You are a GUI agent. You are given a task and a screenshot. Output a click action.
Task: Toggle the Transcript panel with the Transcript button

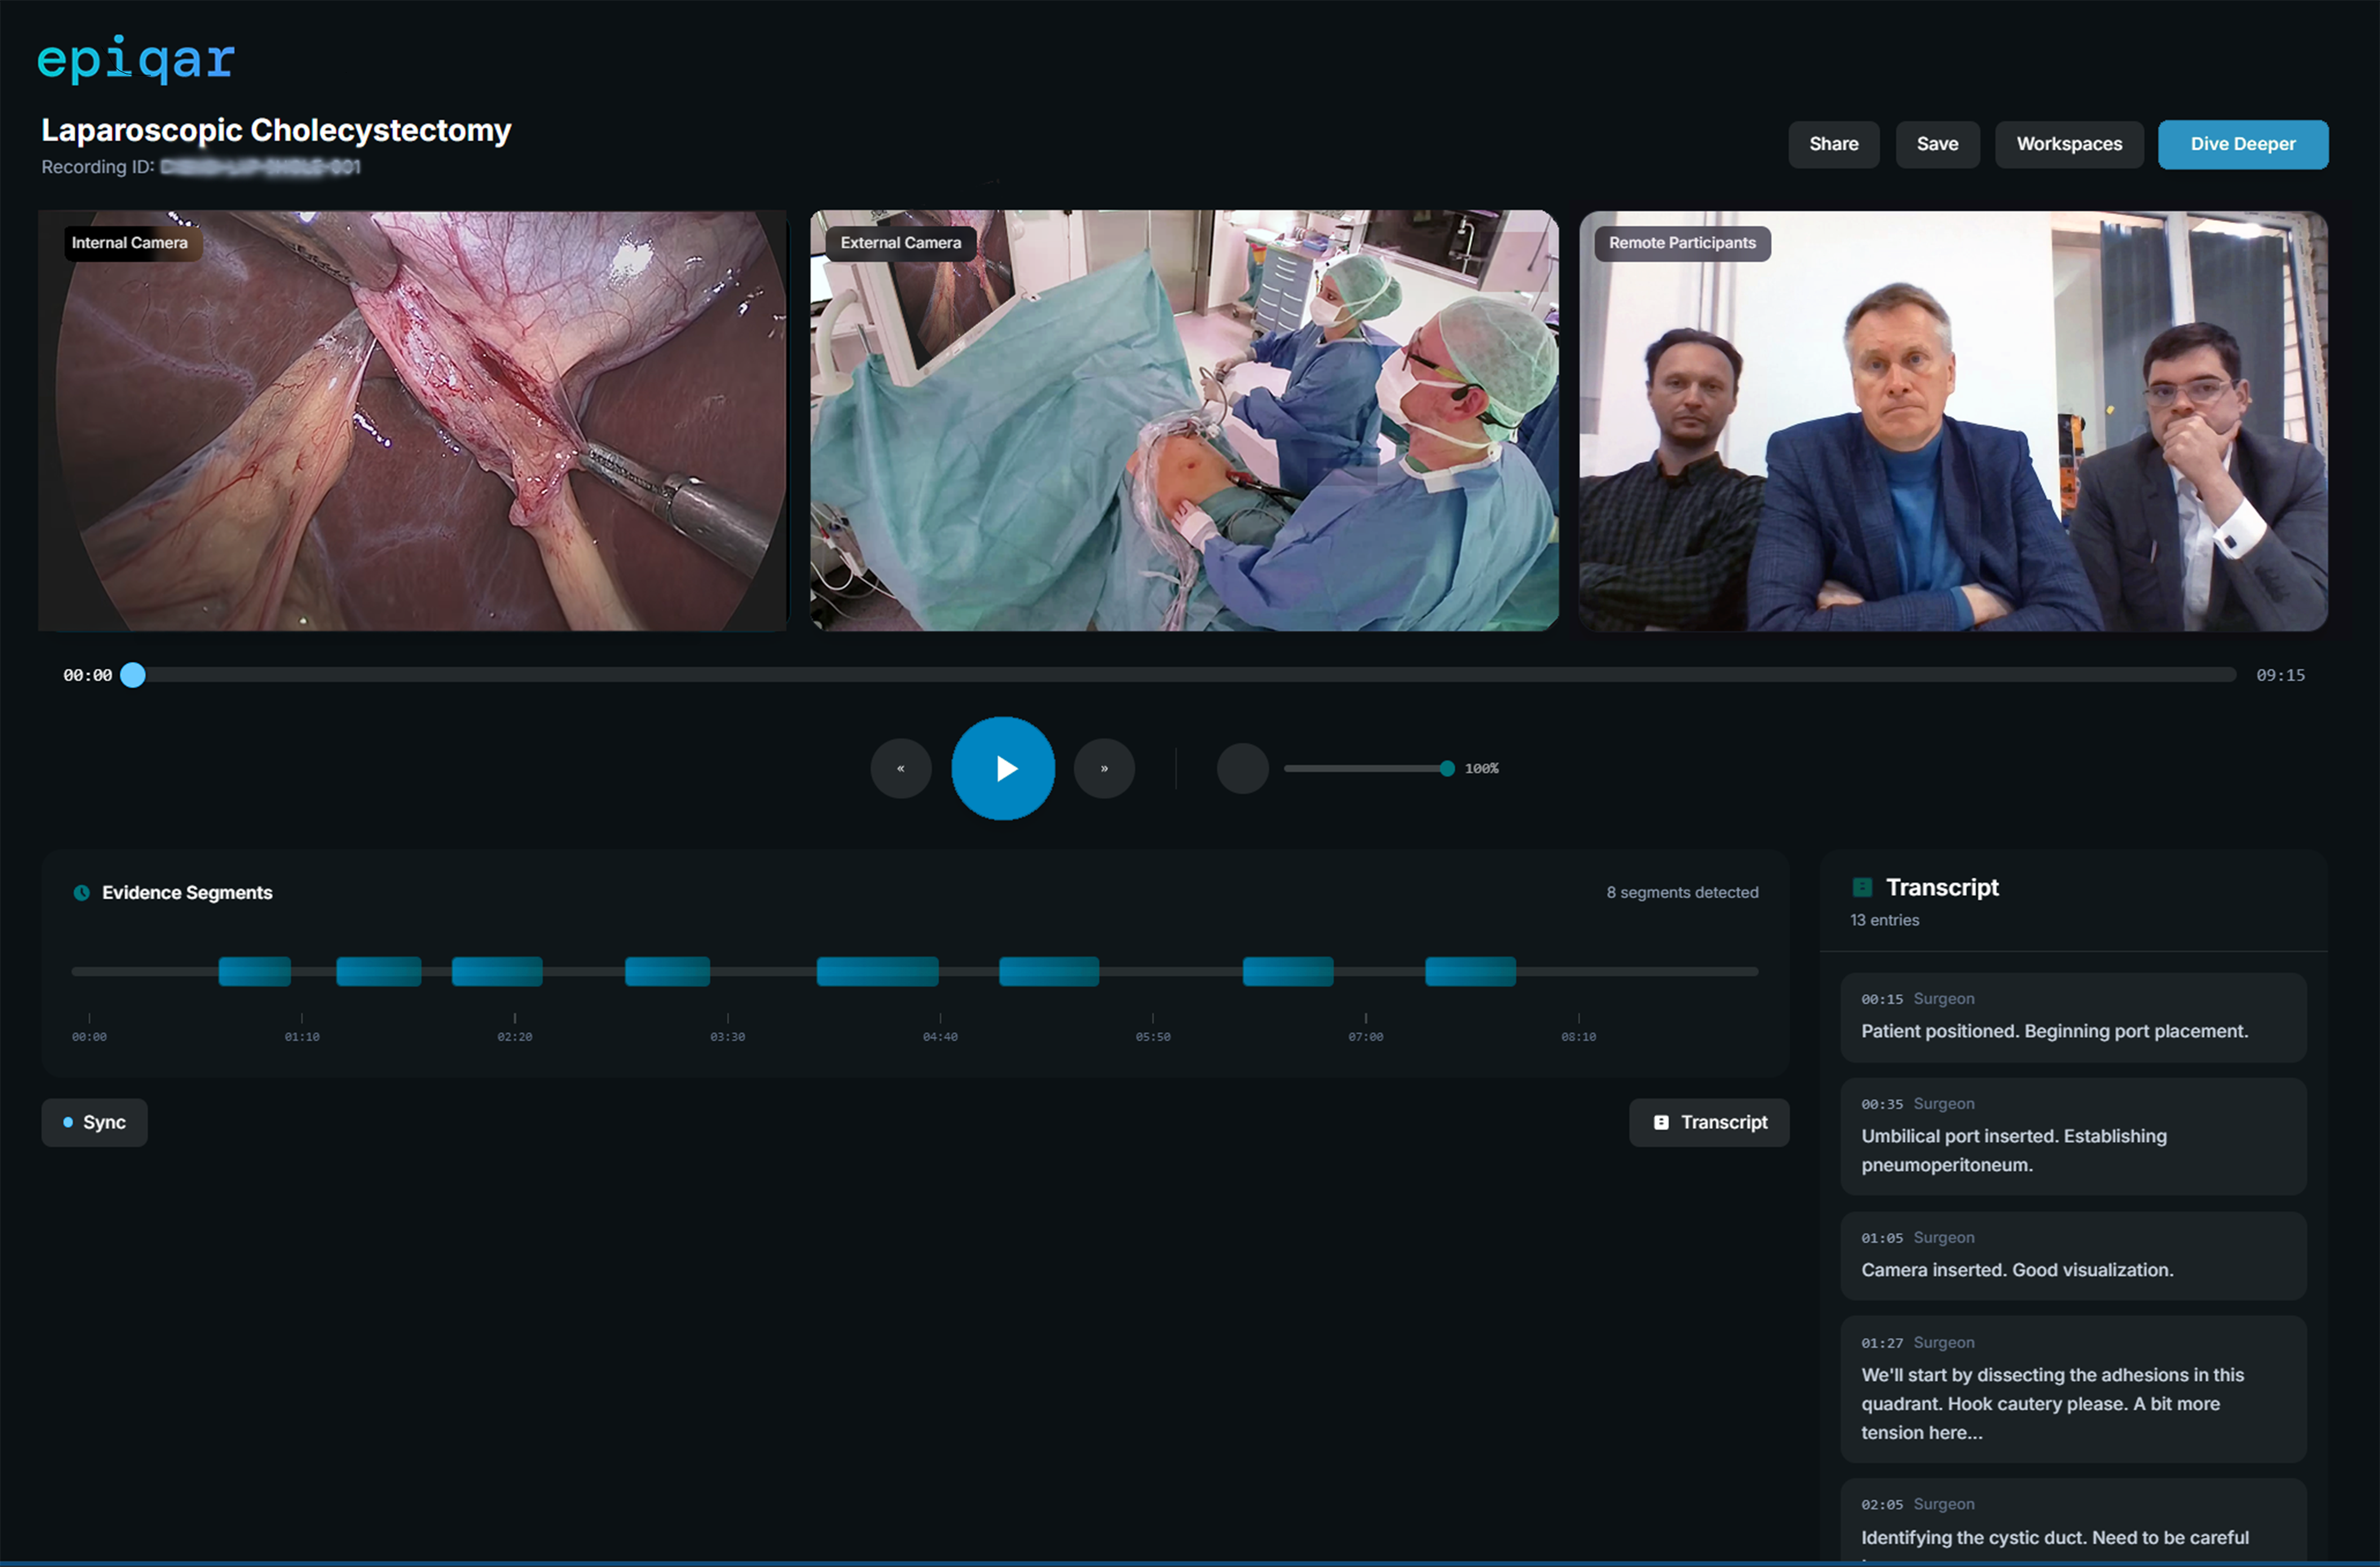click(1708, 1121)
